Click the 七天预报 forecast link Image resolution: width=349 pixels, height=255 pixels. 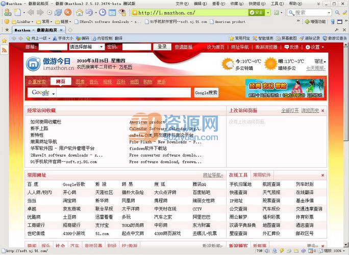(316, 68)
